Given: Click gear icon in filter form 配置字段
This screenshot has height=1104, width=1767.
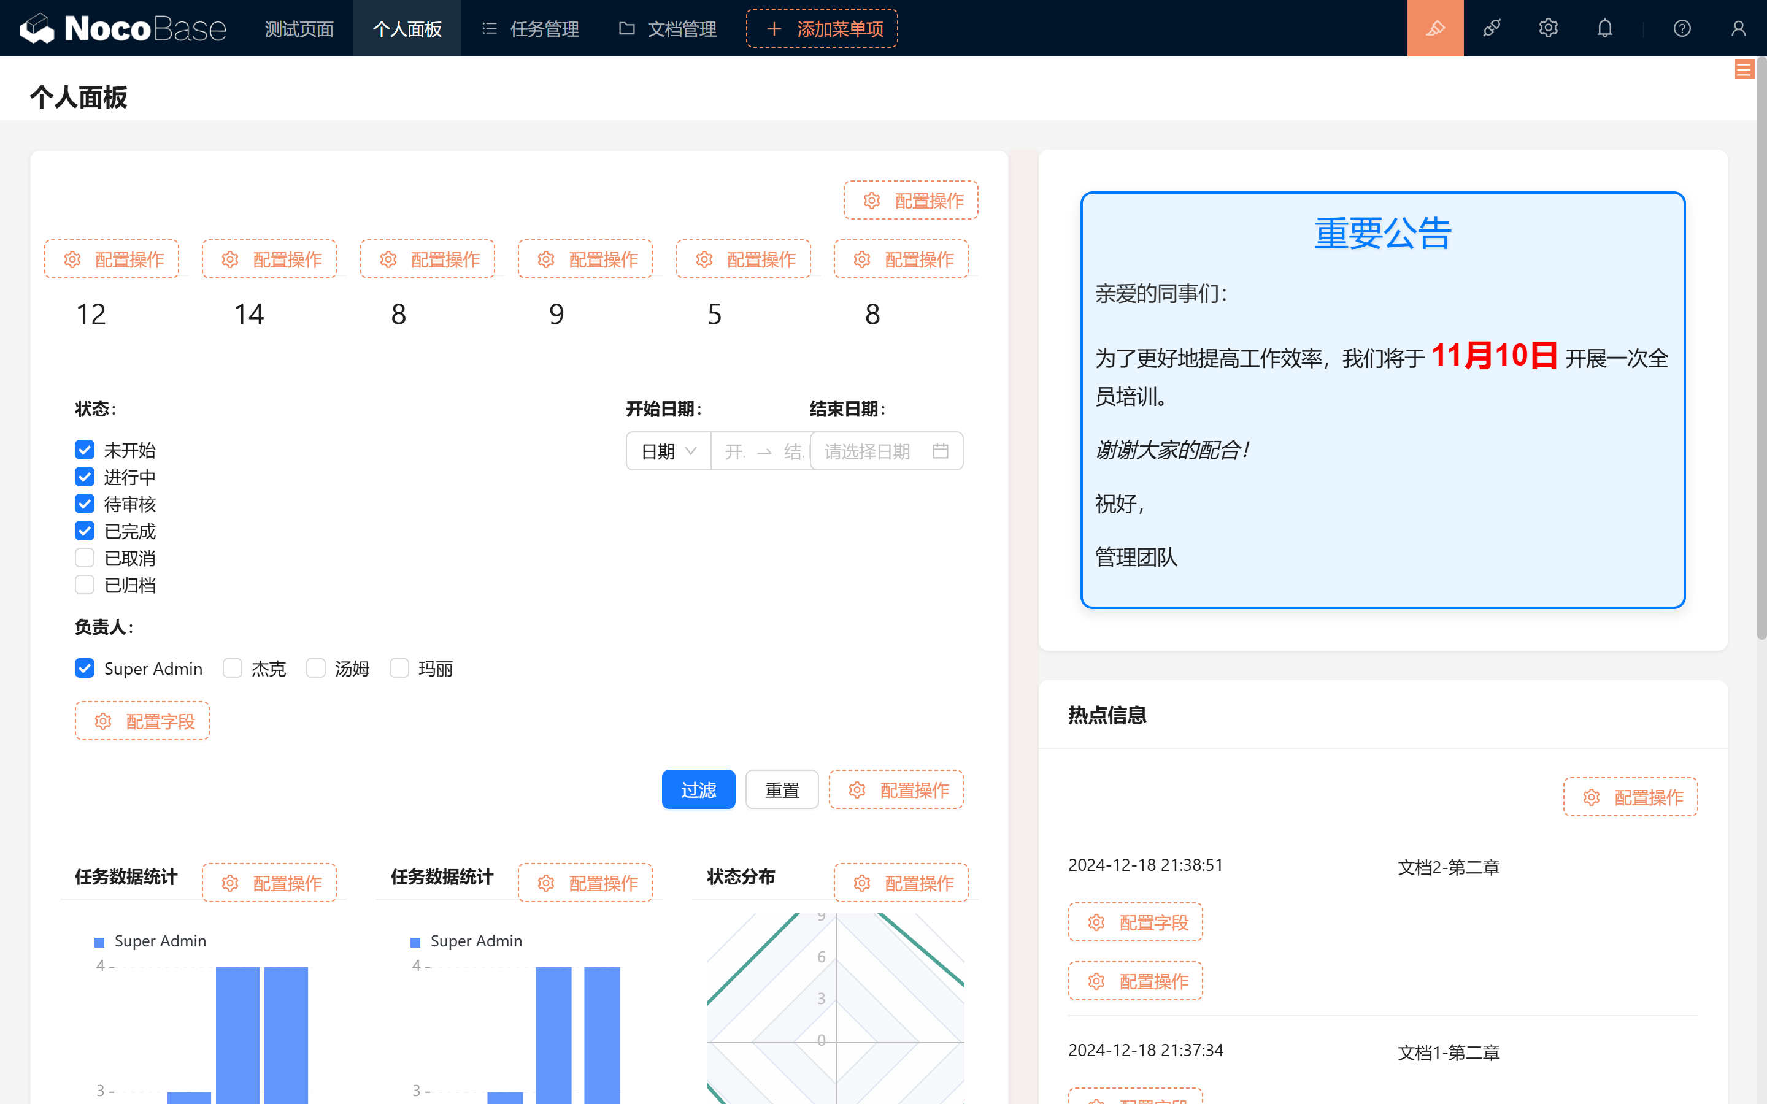Looking at the screenshot, I should (x=103, y=721).
